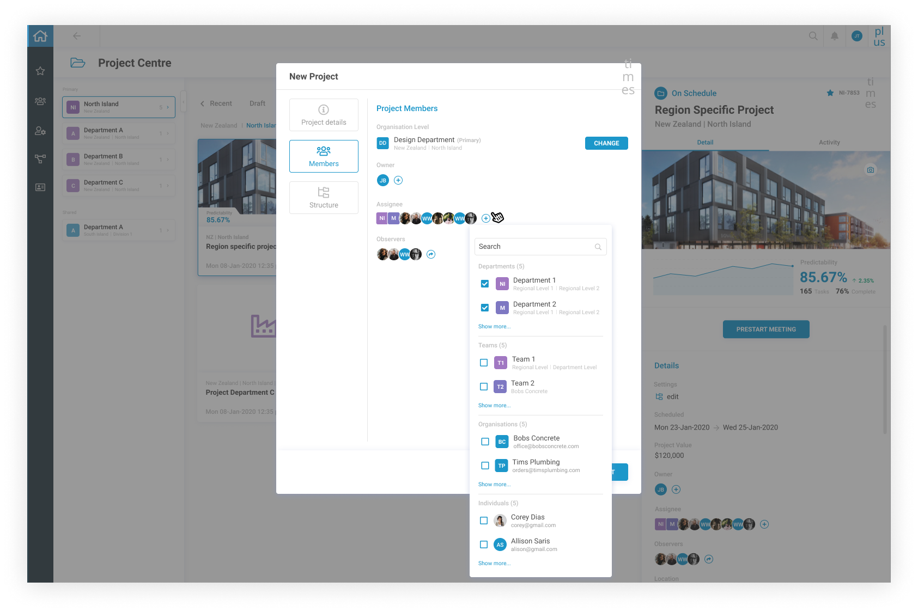Expand Department B row chevron
The width and height of the screenshot is (918, 612).
tap(168, 160)
